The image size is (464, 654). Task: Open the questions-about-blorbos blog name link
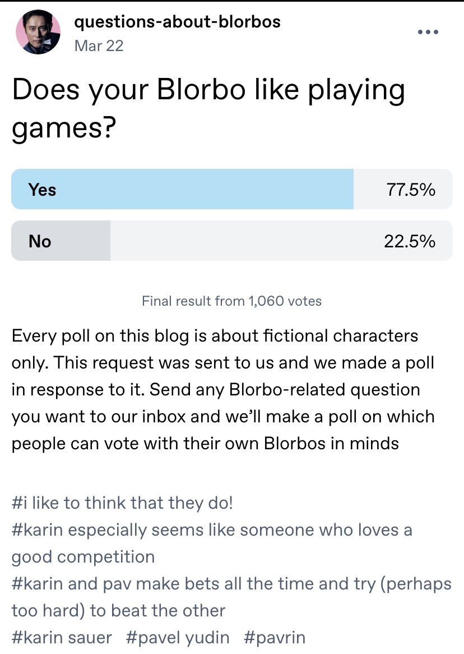(177, 21)
